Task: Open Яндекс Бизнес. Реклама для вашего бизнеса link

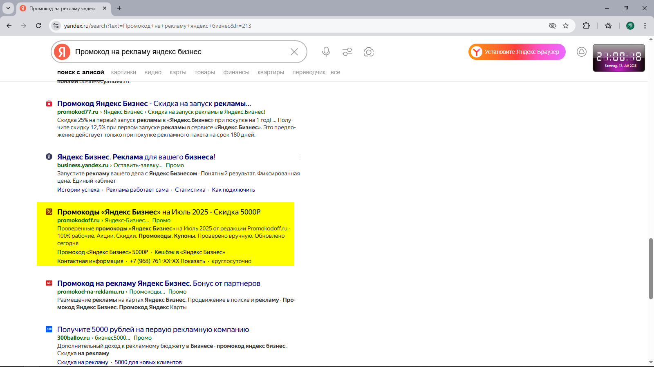Action: tap(136, 157)
